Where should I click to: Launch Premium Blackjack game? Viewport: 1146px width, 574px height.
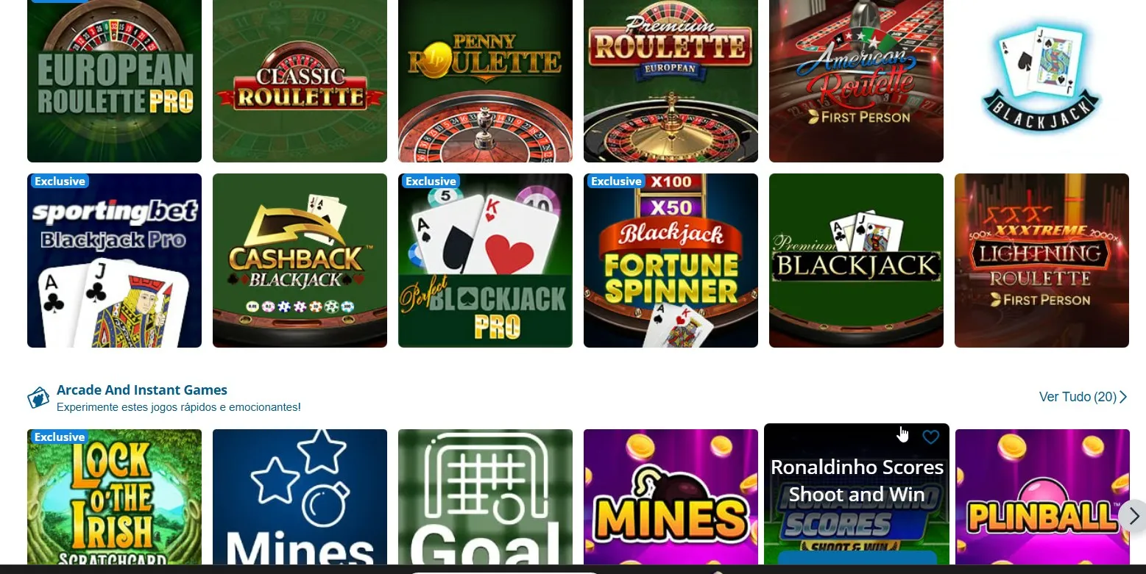coord(856,260)
